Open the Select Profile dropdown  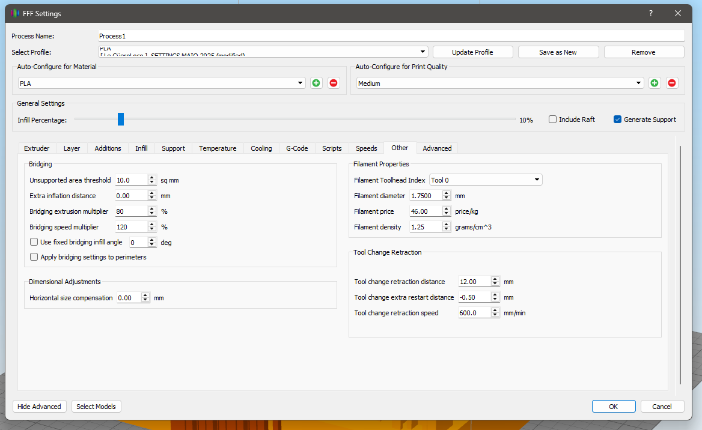point(263,52)
